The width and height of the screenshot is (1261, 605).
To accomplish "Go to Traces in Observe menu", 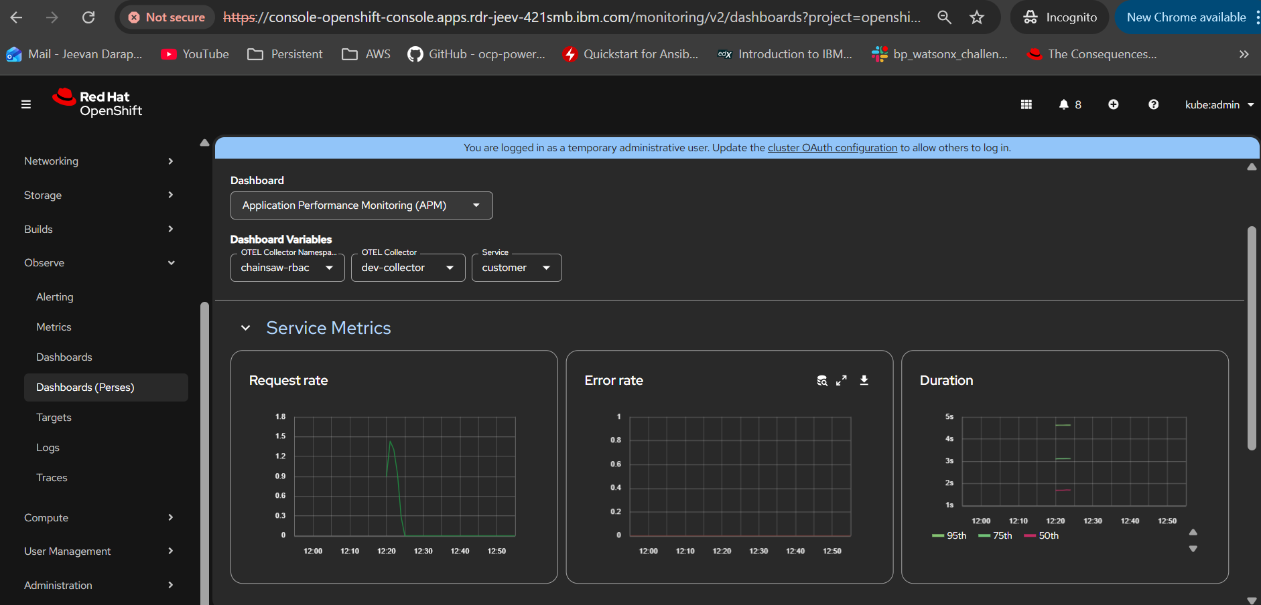I will click(x=52, y=478).
